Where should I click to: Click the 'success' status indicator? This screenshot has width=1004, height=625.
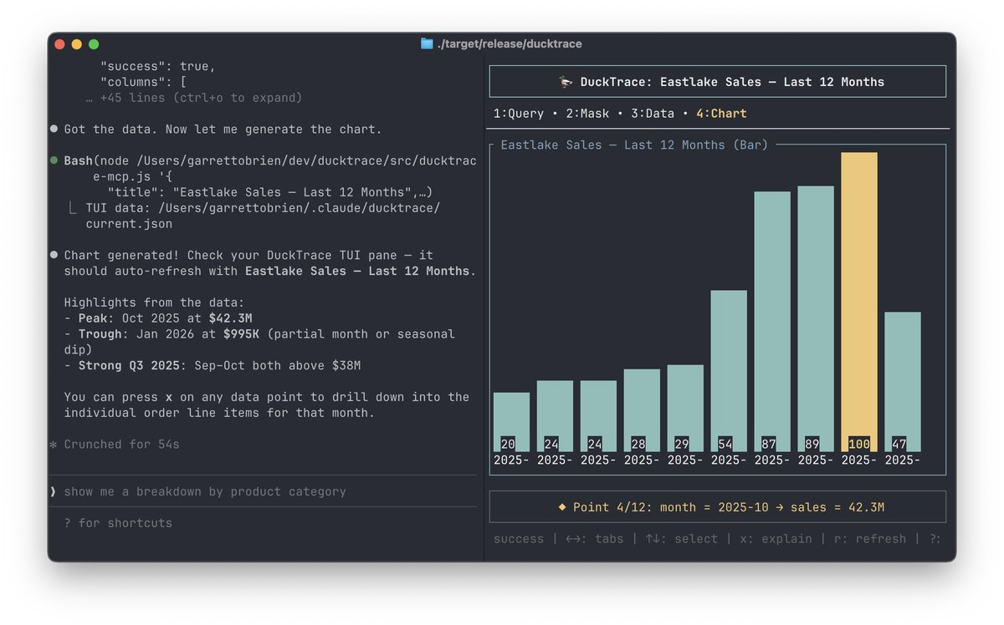519,539
